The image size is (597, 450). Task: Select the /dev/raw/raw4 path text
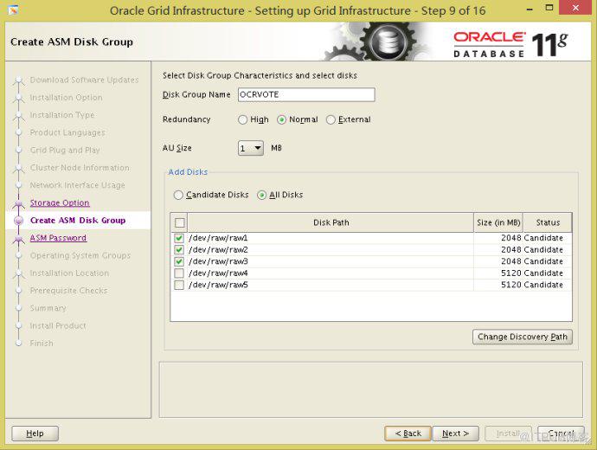[218, 273]
